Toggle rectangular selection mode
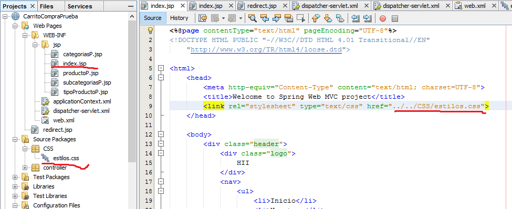Image resolution: width=512 pixels, height=209 pixels. (x=300, y=18)
